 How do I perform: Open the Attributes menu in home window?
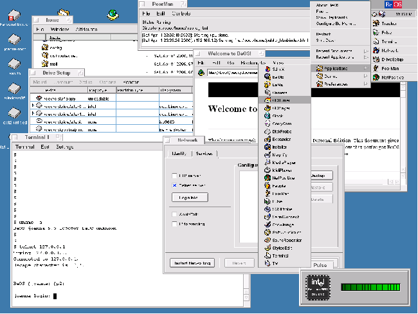86,29
